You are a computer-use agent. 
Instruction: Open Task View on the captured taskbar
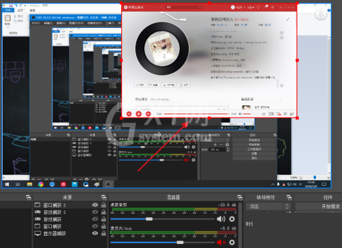click(18, 184)
